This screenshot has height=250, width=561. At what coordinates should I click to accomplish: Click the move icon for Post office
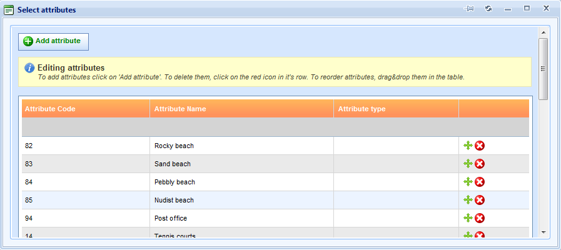(468, 217)
